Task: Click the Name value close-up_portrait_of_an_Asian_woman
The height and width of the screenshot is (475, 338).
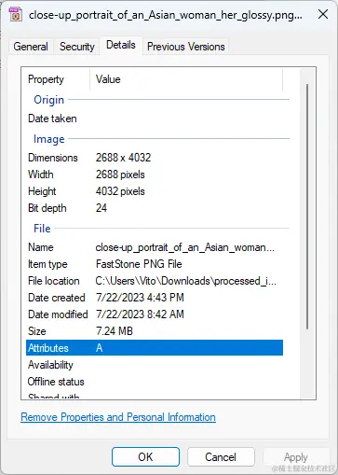Action: (185, 247)
